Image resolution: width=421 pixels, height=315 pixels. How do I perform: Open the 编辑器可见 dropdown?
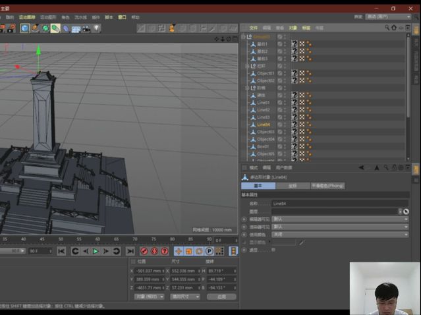(339, 219)
